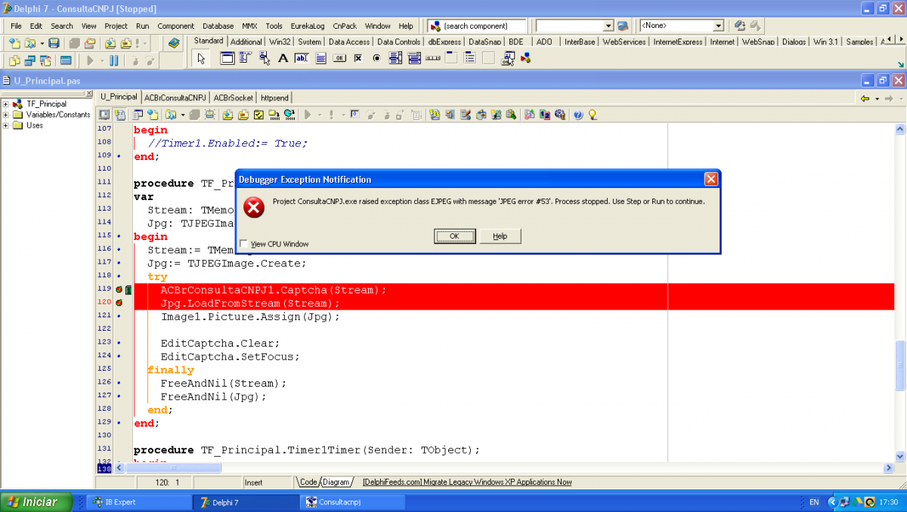Switch to the ACBrConsultaCNPJ editor tab
The width and height of the screenshot is (907, 512).
(175, 97)
